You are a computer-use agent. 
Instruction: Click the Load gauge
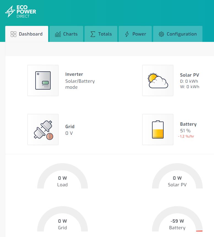(x=63, y=176)
